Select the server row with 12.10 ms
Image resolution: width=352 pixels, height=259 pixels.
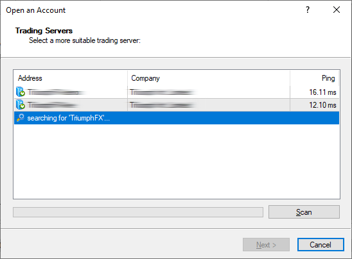pos(177,105)
